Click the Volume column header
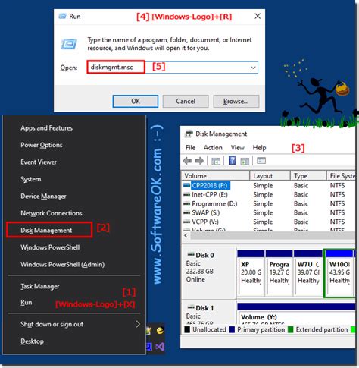Screen dimensions: 359x368 [215, 176]
